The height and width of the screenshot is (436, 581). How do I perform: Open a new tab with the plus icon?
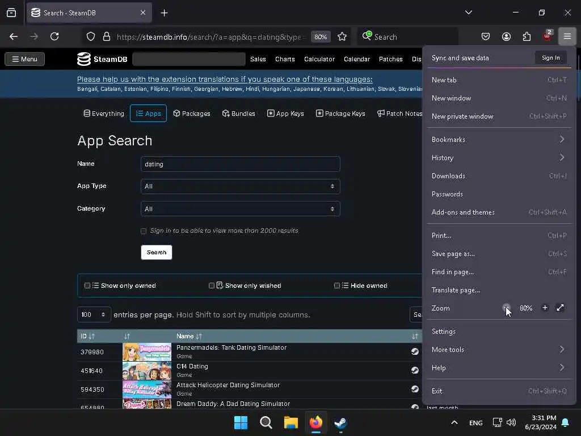(164, 13)
